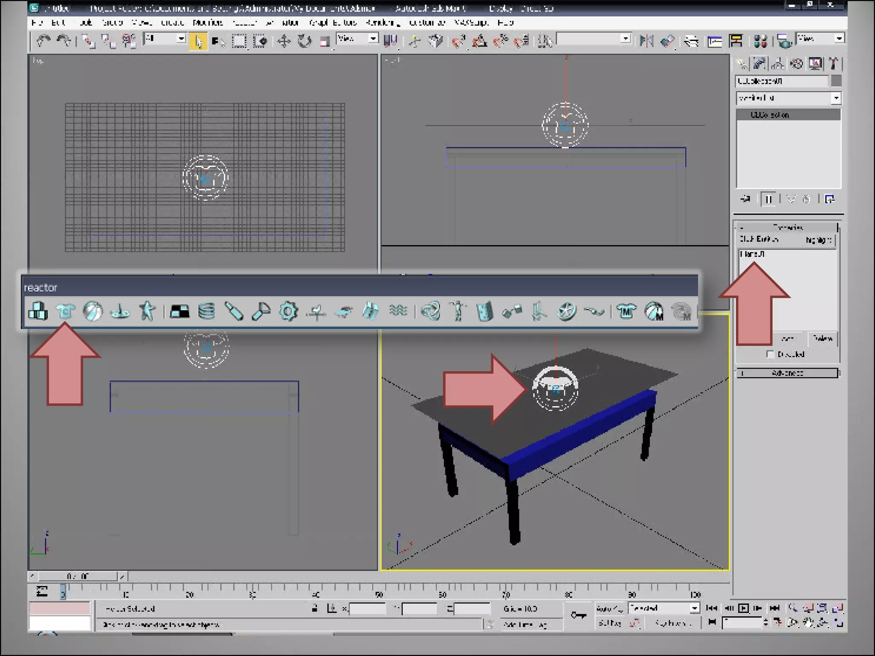Toggle Angle Snap in main toolbar
875x656 pixels.
point(480,41)
